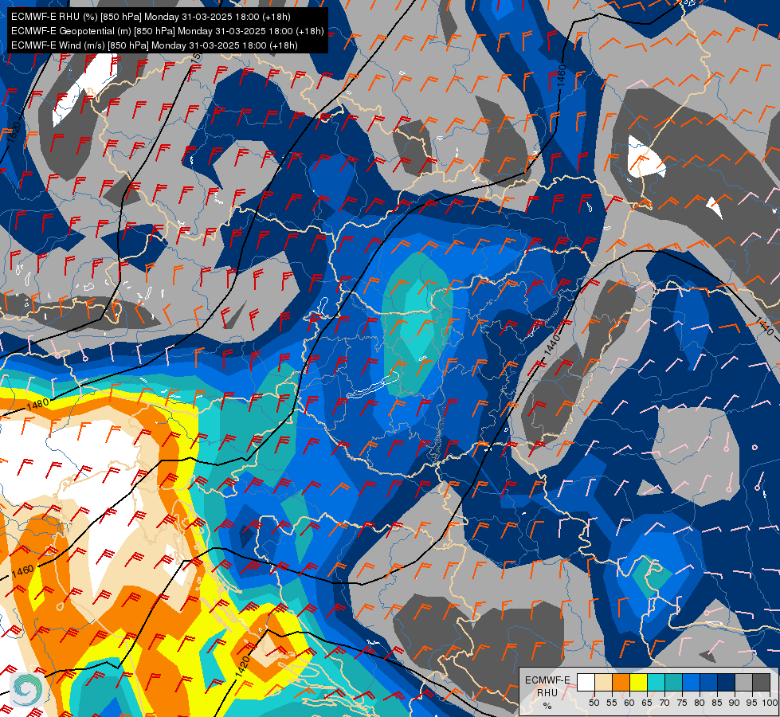Select the ECMWF-E Geopotential (m) title line
780x717 pixels.
tap(167, 31)
